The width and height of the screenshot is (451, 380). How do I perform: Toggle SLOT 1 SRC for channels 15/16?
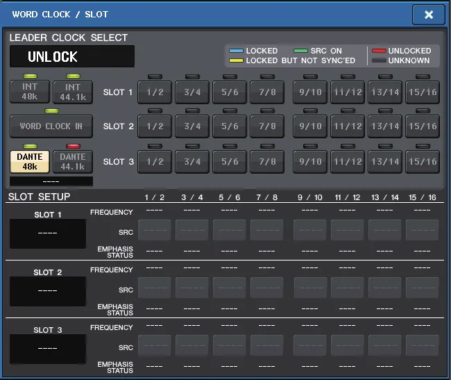423,230
